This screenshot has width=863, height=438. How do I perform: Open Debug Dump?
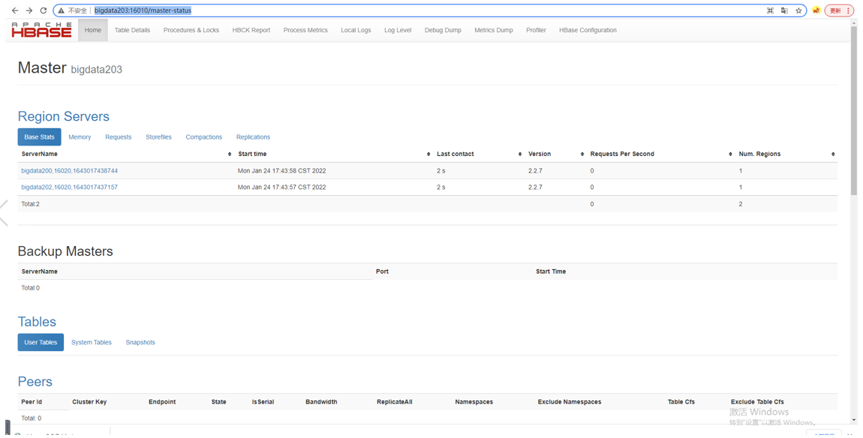(443, 30)
